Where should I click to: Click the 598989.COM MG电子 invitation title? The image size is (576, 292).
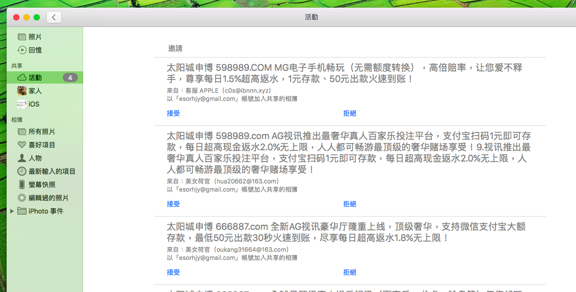(x=345, y=73)
